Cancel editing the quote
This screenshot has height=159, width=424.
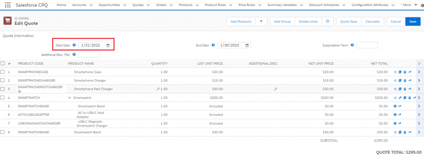396,22
